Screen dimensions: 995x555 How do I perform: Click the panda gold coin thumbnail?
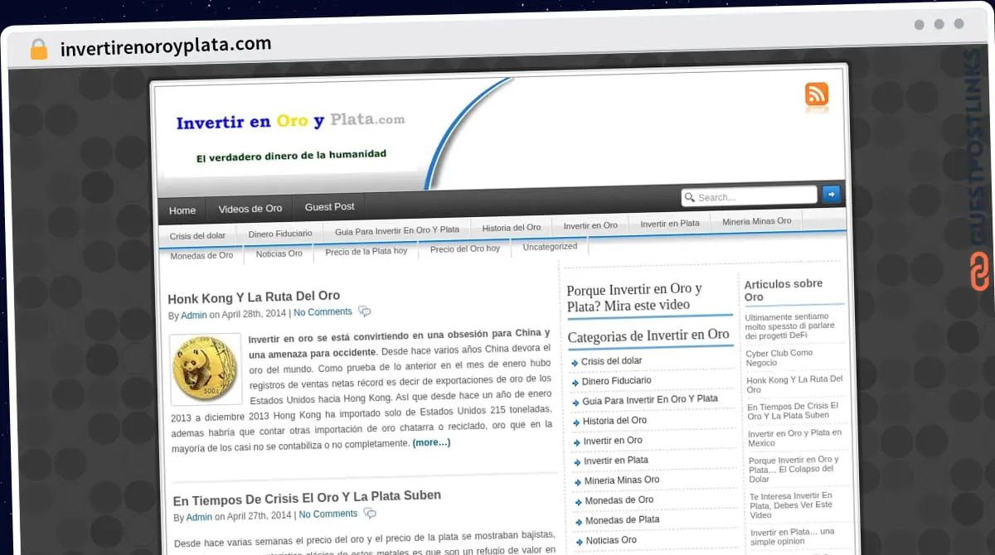coord(206,369)
